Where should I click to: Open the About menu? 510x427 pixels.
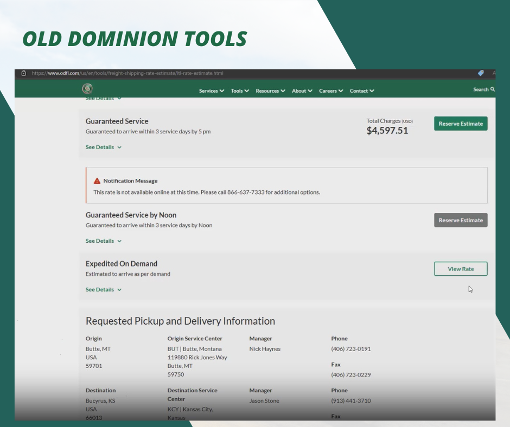point(302,90)
